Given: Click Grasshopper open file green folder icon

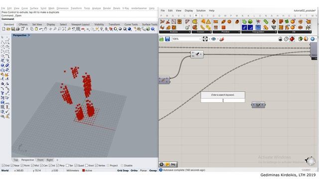Looking at the screenshot, I should click(x=161, y=39).
